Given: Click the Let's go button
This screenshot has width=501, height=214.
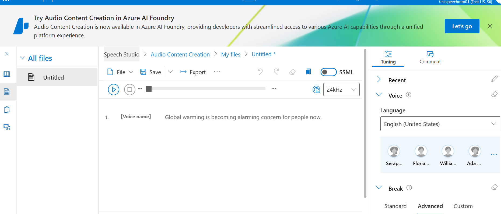Looking at the screenshot, I should pos(462,26).
